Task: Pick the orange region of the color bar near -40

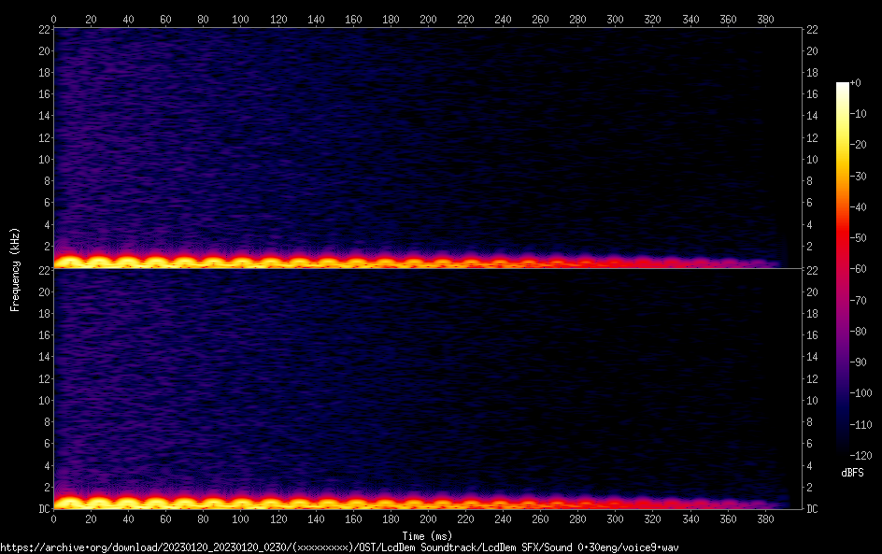Action: pos(843,207)
